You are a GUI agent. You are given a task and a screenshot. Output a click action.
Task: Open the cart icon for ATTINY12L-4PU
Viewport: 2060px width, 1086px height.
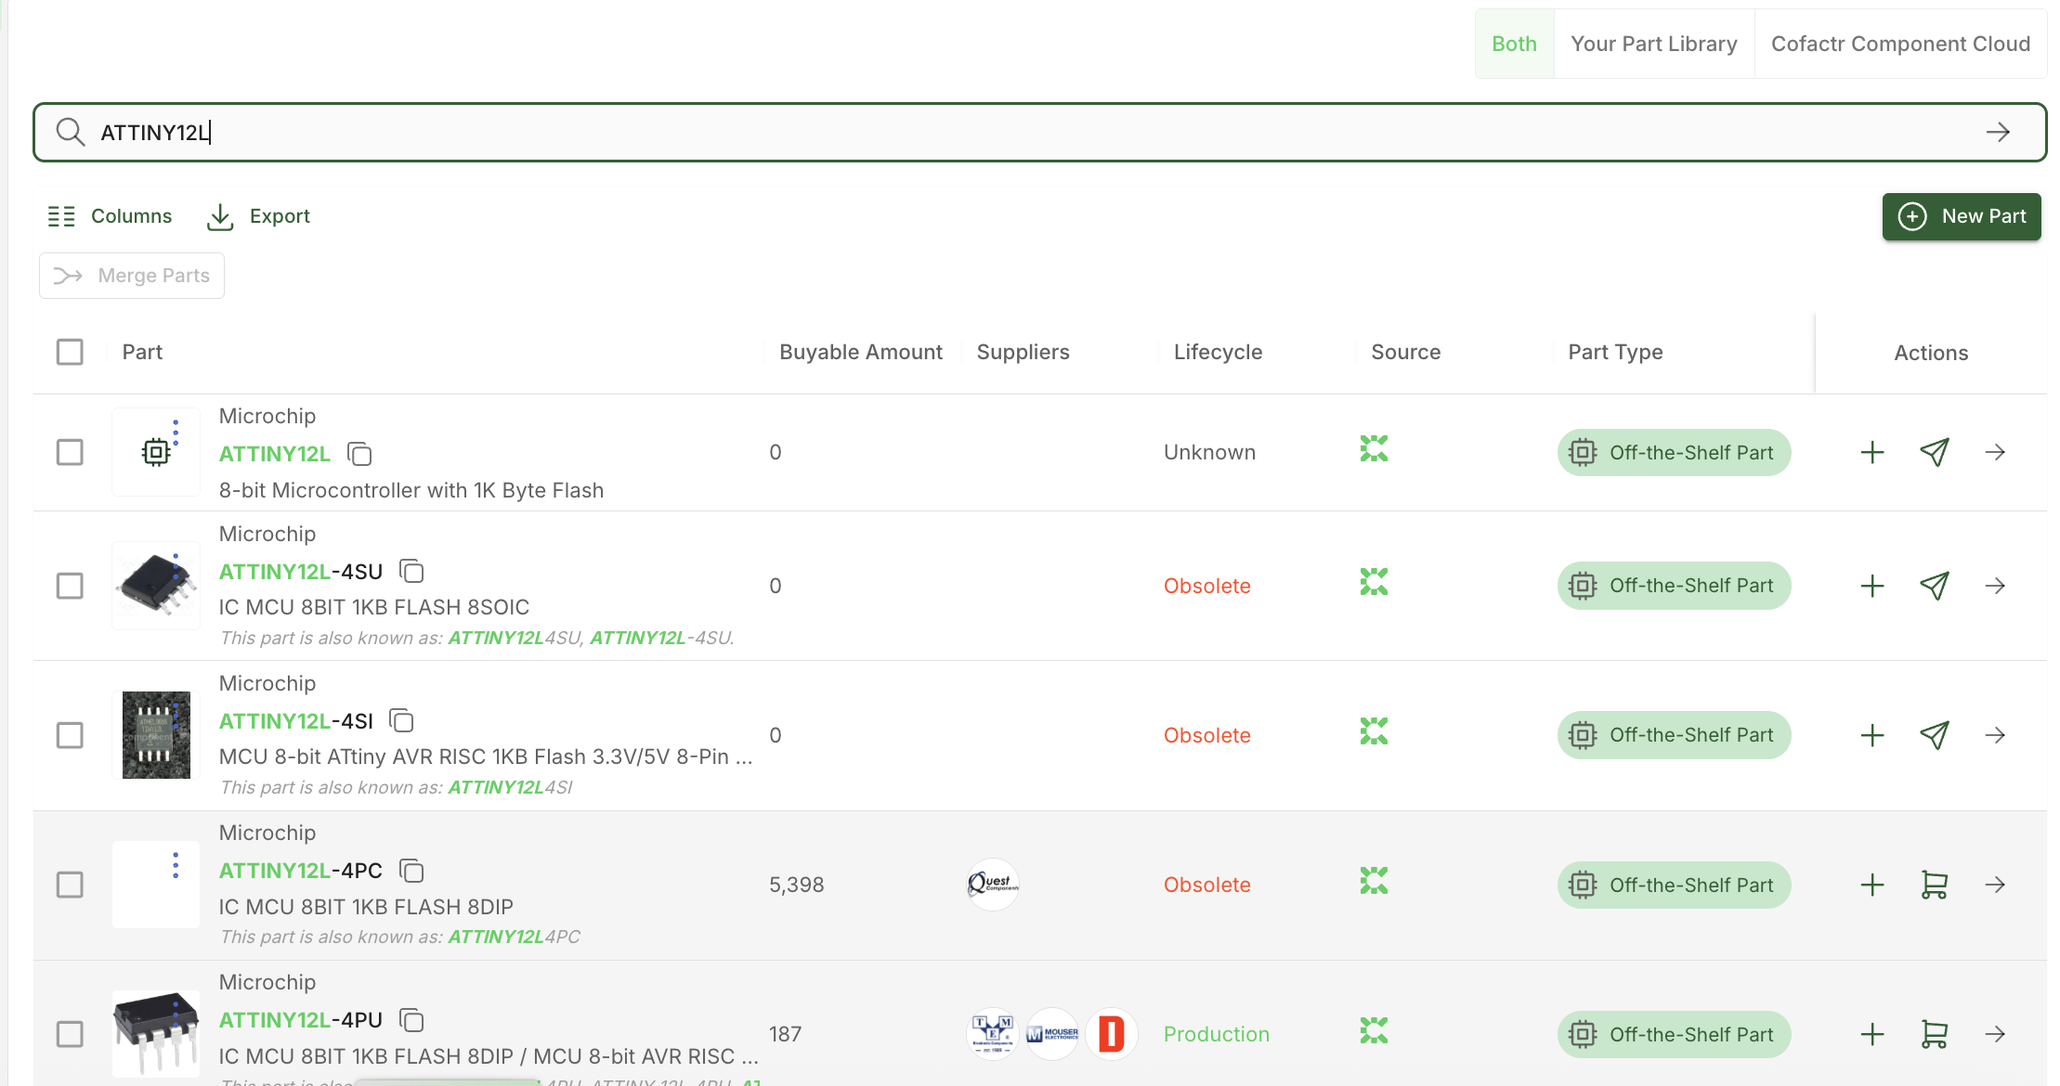click(x=1935, y=1034)
